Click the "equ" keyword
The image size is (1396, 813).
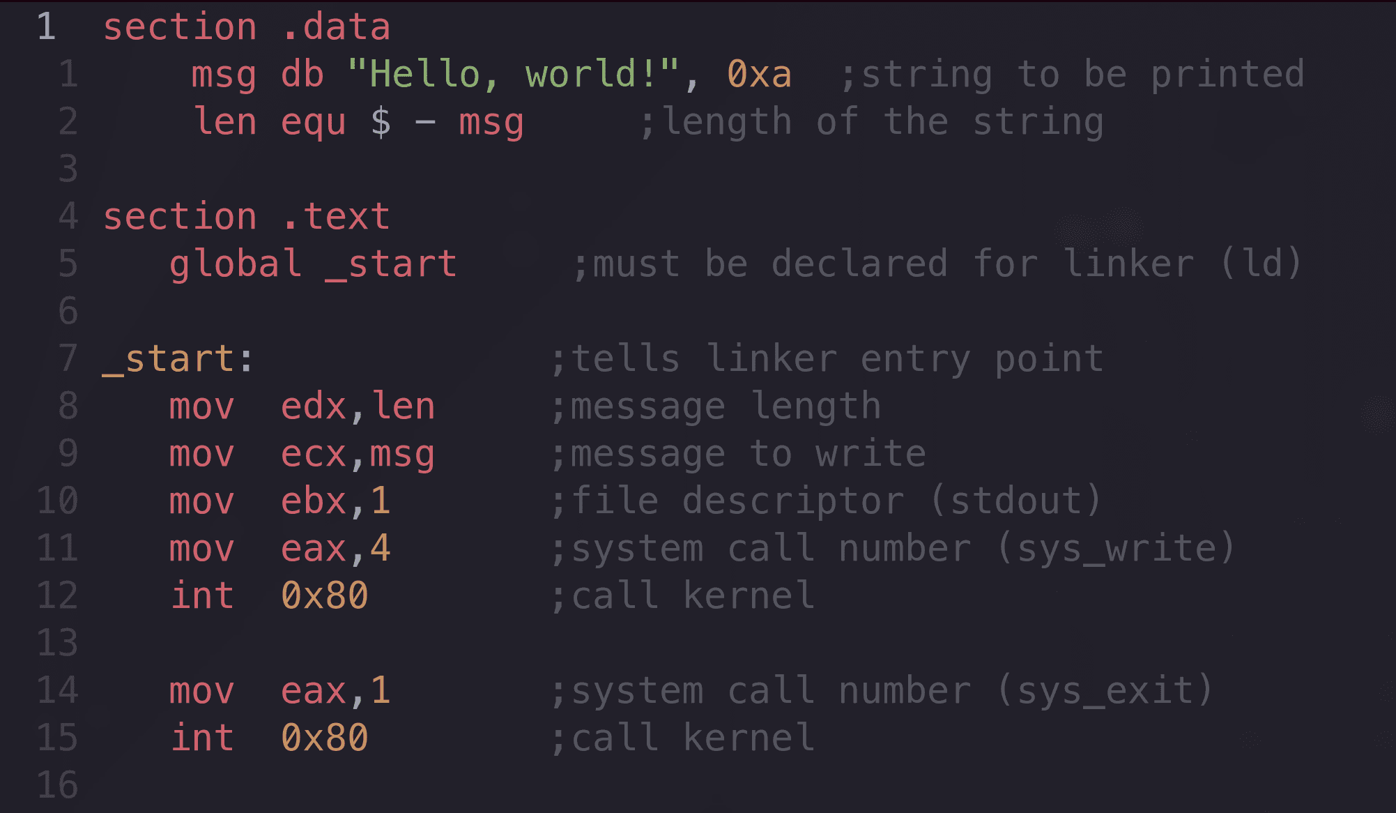(313, 122)
